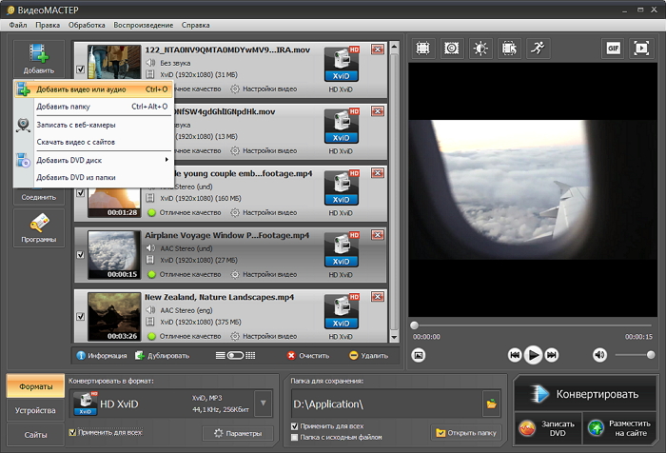The height and width of the screenshot is (453, 666).
Task: Click file list scrollbar down arrow
Action: pos(394,338)
